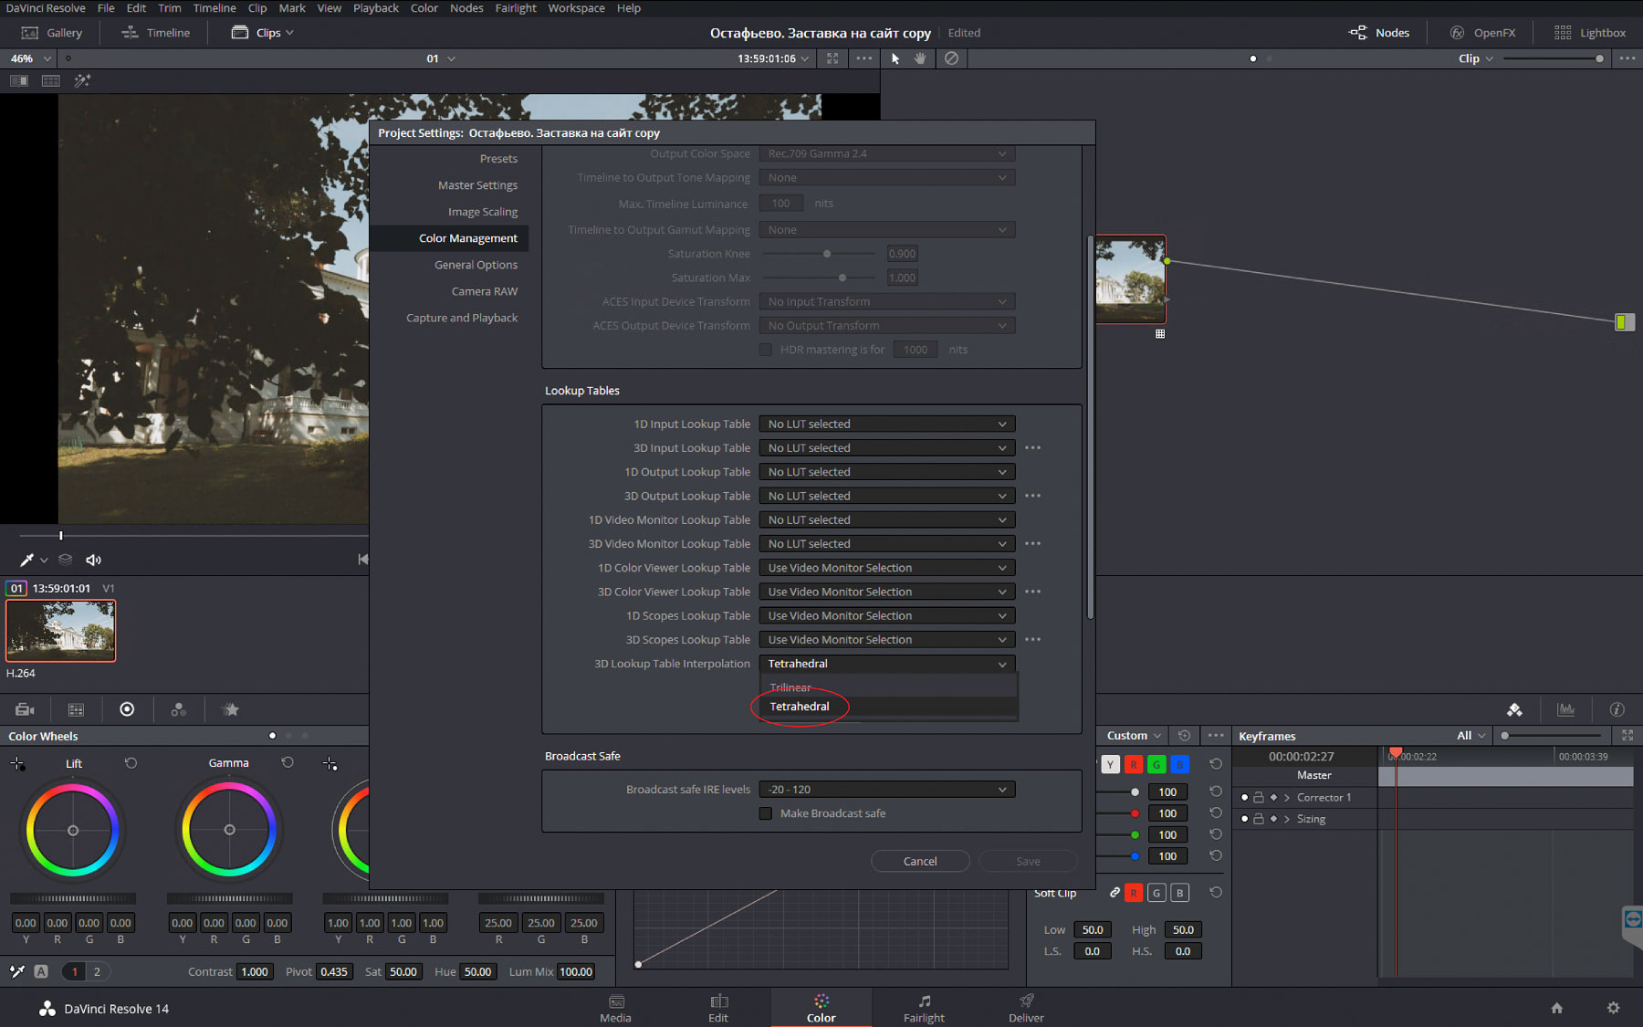Open 3D Output Lookup Table dropdown
This screenshot has width=1643, height=1027.
pyautogui.click(x=887, y=496)
